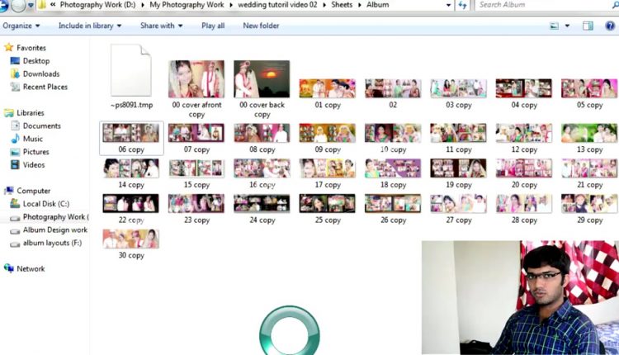
Task: Select the 29 copy thumbnail
Action: [589, 203]
